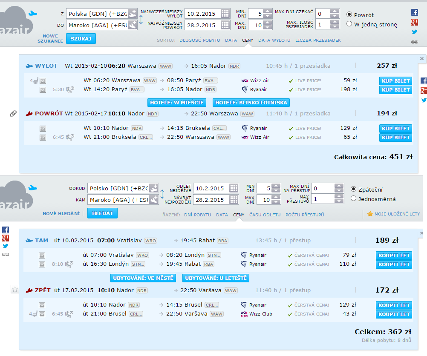Increase MAX DNÍ NA PŘESTUP value
The height and width of the screenshot is (356, 427).
(x=339, y=186)
